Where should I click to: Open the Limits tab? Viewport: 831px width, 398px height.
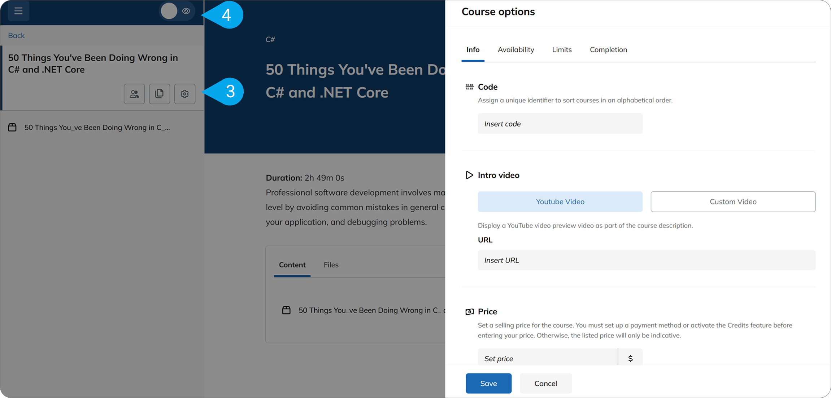pyautogui.click(x=562, y=50)
